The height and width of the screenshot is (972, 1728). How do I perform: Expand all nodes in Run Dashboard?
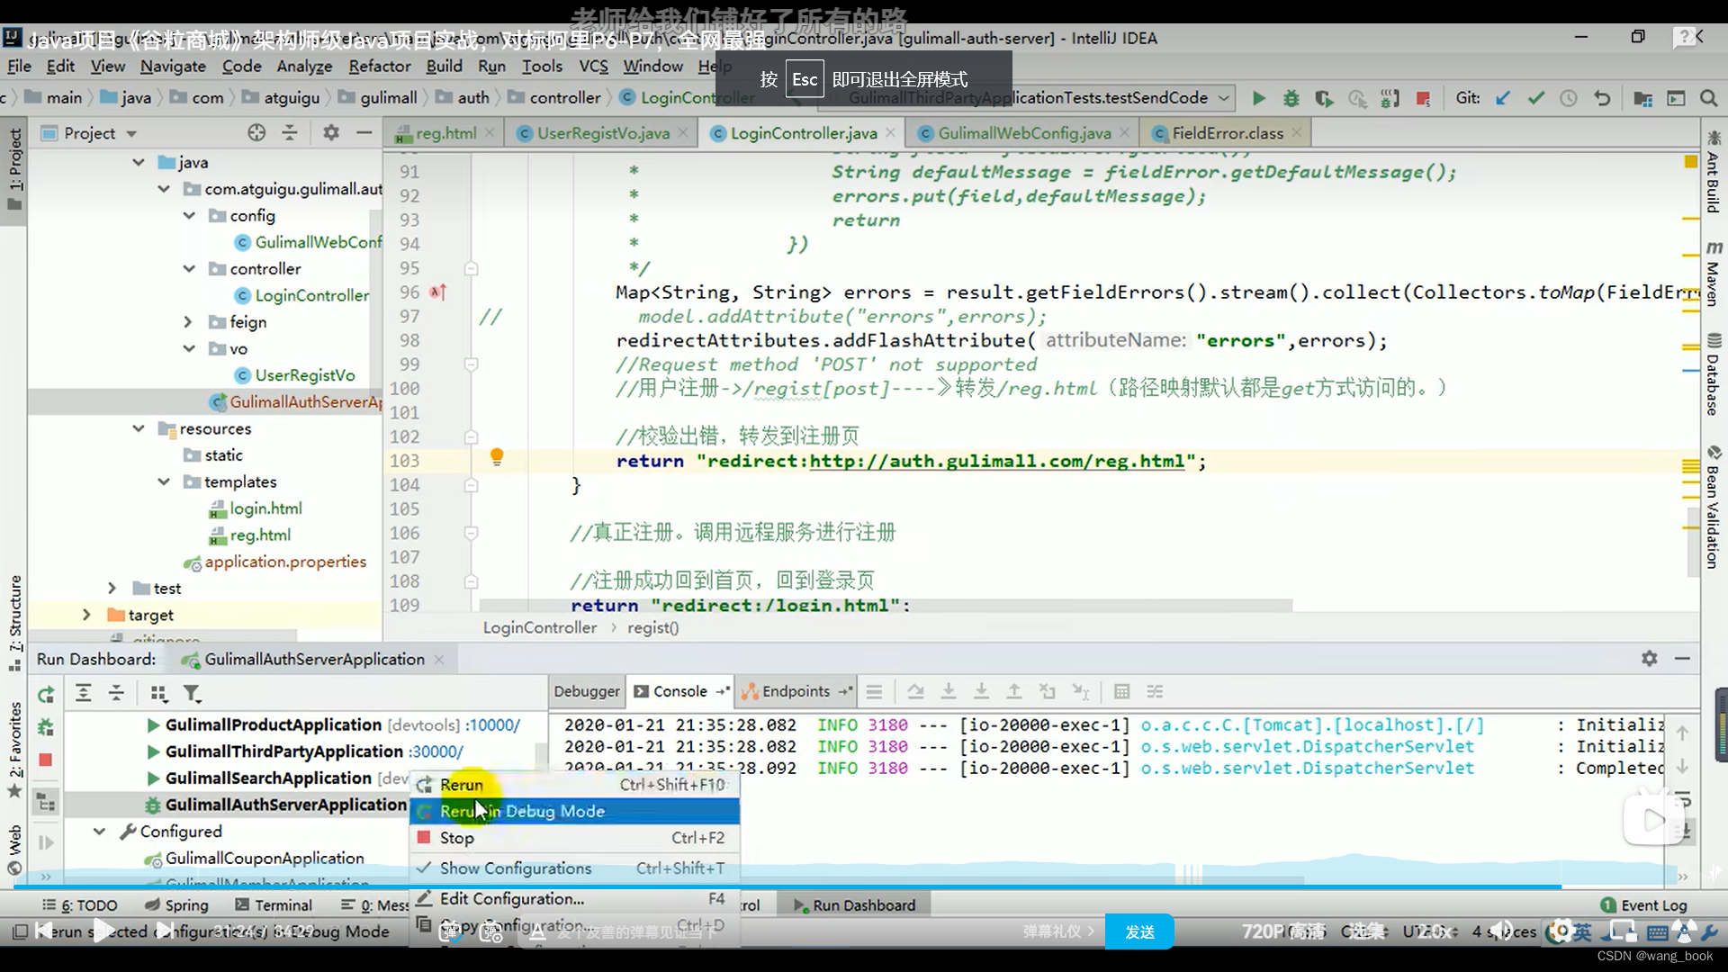click(83, 693)
